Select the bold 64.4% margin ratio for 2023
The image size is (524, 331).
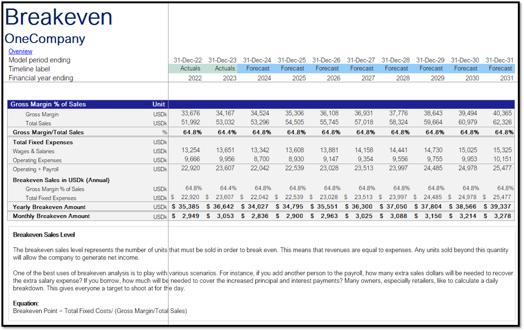[x=227, y=132]
